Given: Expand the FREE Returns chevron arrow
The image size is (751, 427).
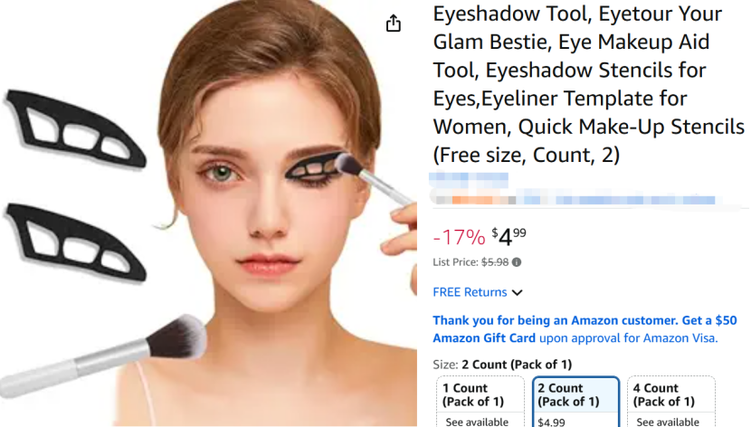Looking at the screenshot, I should (x=518, y=292).
